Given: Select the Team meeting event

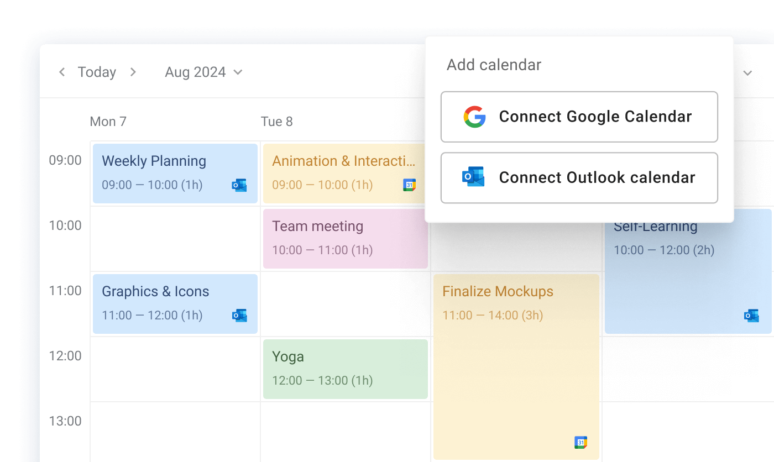Looking at the screenshot, I should 345,239.
